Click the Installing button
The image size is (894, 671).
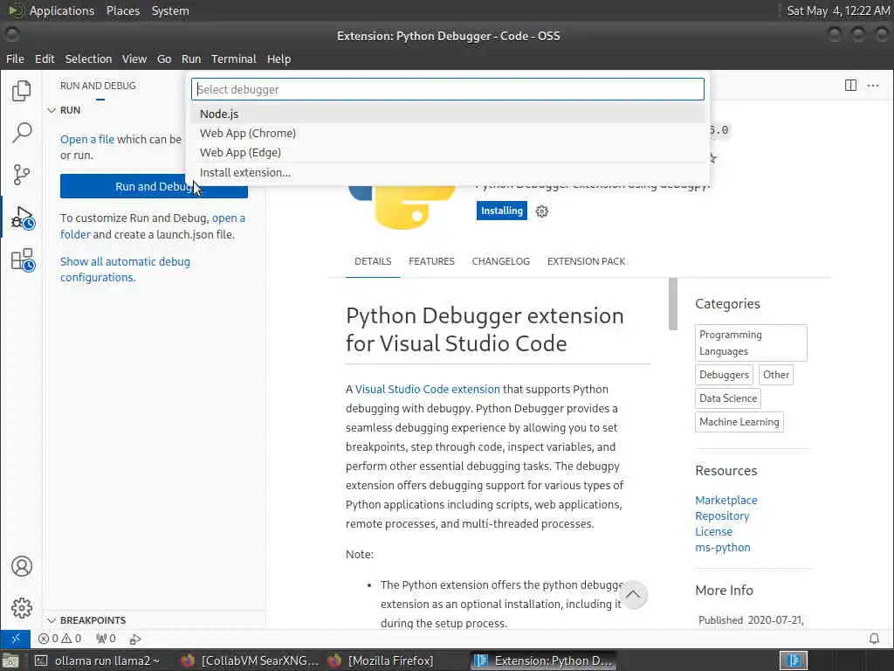click(502, 211)
